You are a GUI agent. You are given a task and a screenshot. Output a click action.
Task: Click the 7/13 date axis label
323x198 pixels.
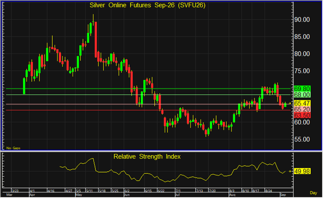[x=200, y=190]
